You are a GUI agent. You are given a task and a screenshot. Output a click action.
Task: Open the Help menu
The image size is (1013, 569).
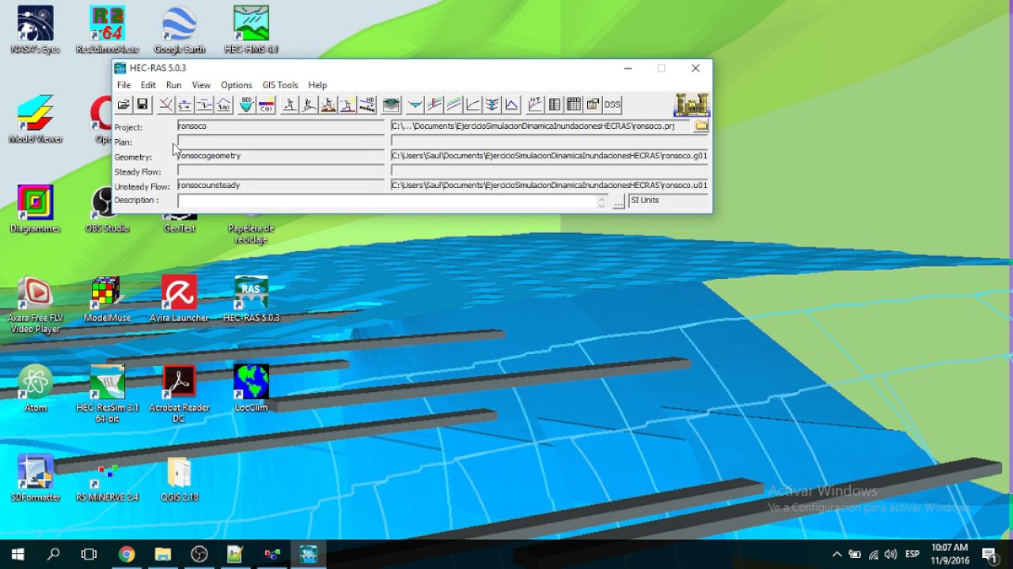[x=317, y=85]
